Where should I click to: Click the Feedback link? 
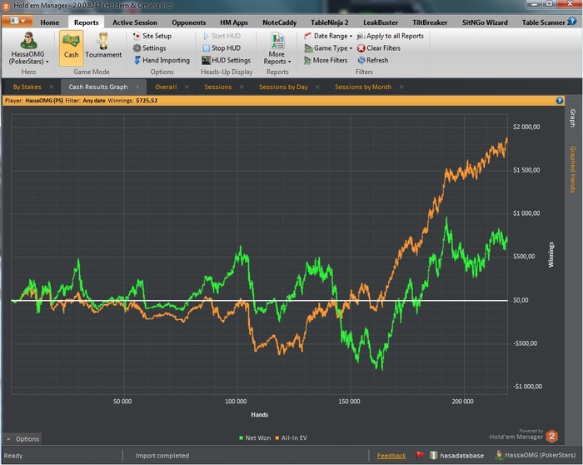coord(391,456)
